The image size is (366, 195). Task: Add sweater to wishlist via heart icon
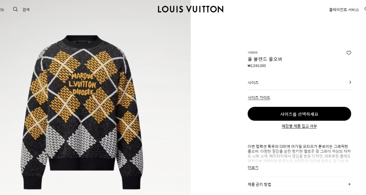(349, 53)
